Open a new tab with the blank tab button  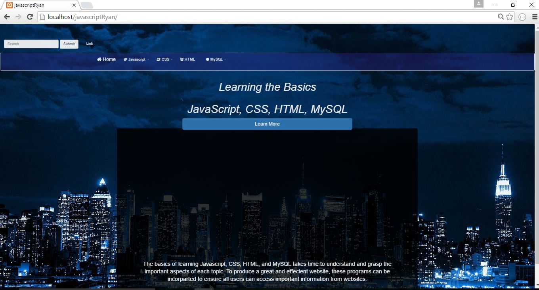pyautogui.click(x=87, y=5)
